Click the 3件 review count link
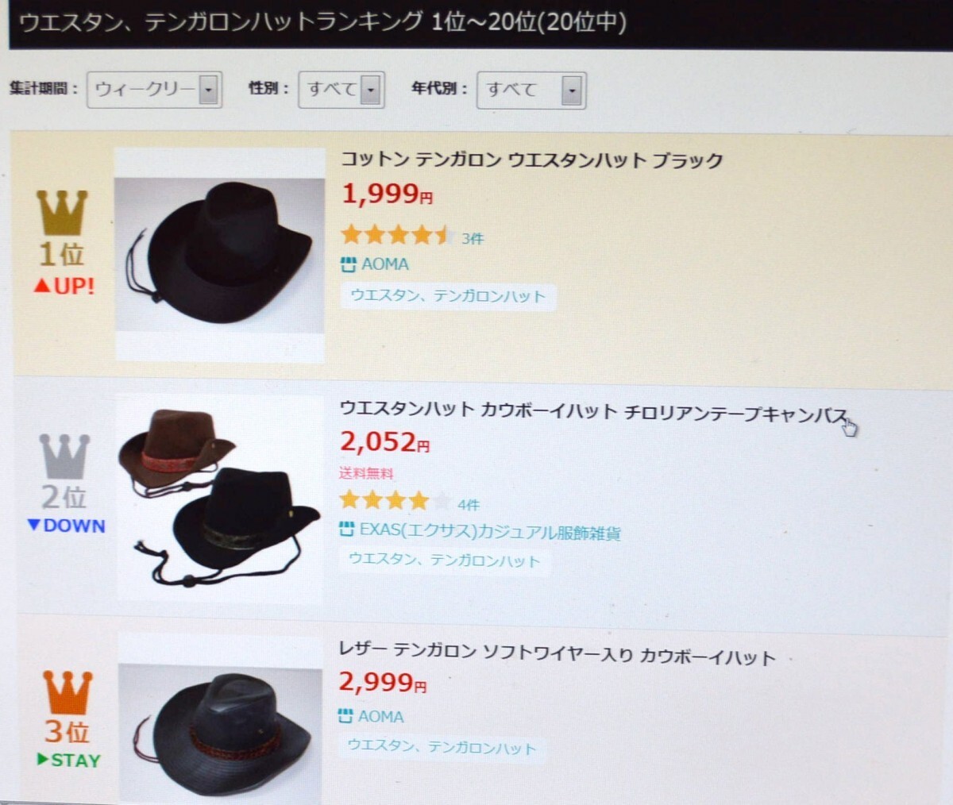This screenshot has width=953, height=805. (473, 238)
